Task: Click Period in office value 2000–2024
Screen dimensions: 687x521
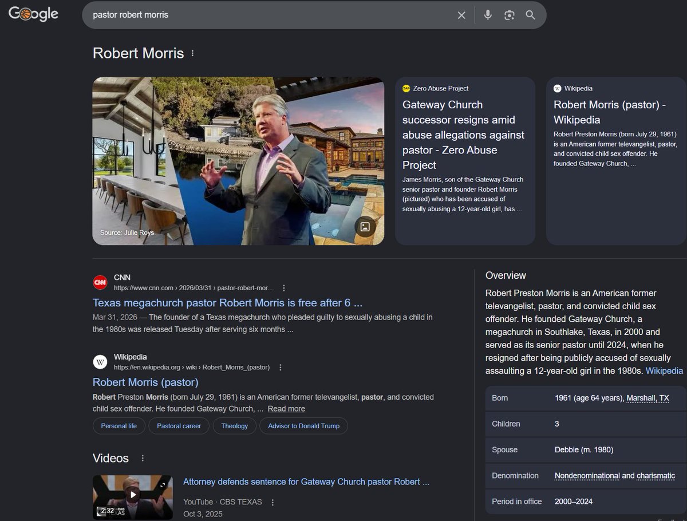Action: (x=574, y=502)
